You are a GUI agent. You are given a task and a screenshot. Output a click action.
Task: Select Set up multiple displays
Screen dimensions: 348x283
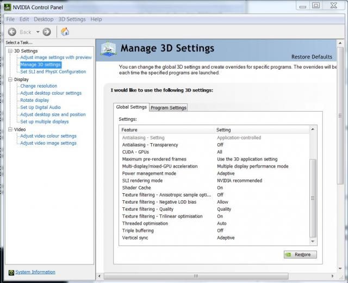(45, 121)
